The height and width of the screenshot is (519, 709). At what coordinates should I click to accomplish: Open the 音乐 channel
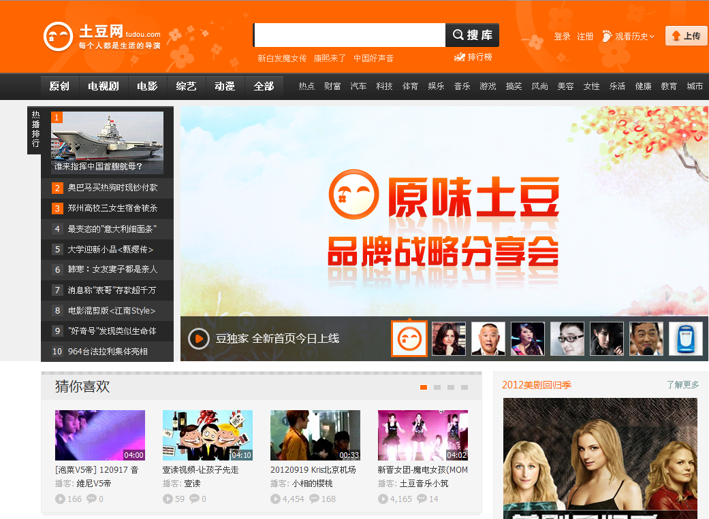pos(462,86)
